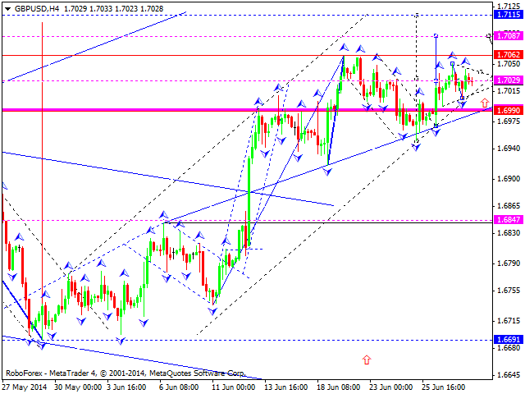
Task: Click the red 1.6990 price label
Action: (x=509, y=109)
